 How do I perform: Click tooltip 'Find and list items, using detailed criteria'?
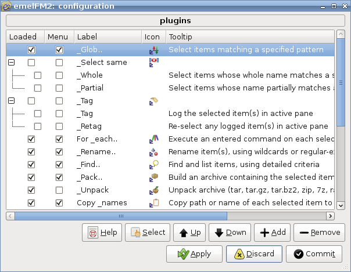point(243,165)
